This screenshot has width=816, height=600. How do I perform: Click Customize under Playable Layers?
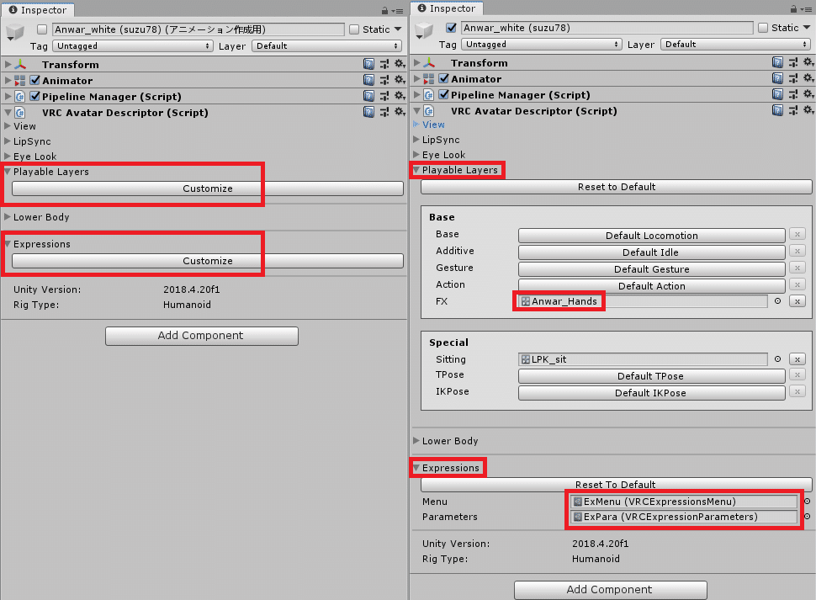(x=208, y=188)
